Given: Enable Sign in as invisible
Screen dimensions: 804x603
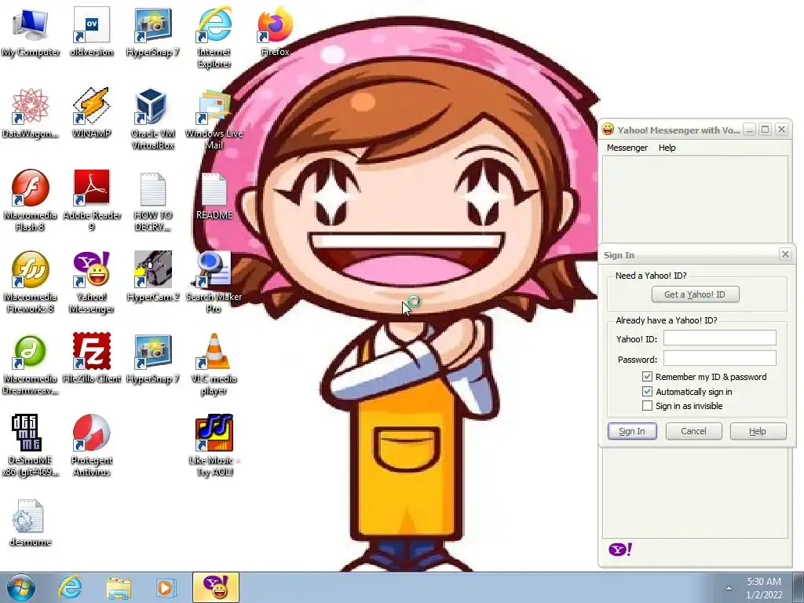Looking at the screenshot, I should click(x=647, y=406).
